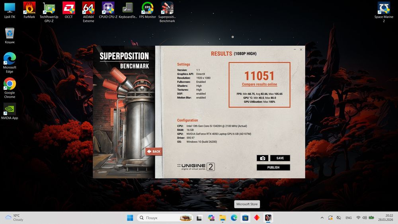The height and width of the screenshot is (224, 398).
Task: Open the battery status tray icon
Action: (x=371, y=218)
